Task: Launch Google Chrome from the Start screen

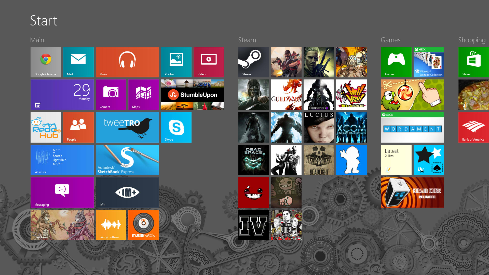Action: pos(46,62)
